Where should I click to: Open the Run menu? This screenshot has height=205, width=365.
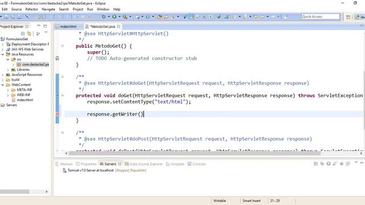tap(90, 9)
